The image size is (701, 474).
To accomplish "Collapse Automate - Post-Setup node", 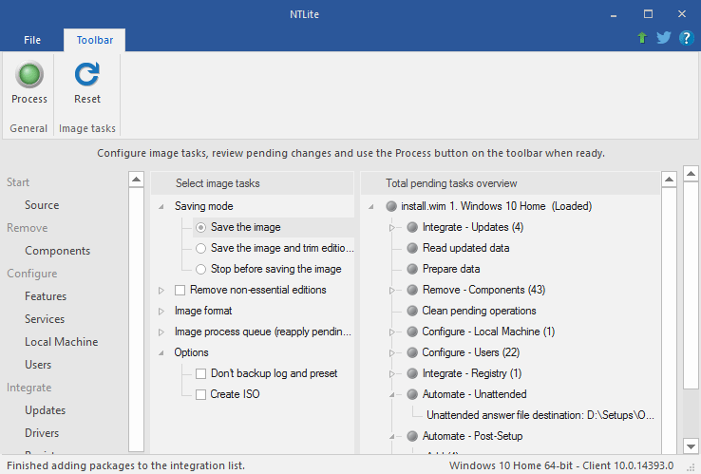I will pos(391,436).
